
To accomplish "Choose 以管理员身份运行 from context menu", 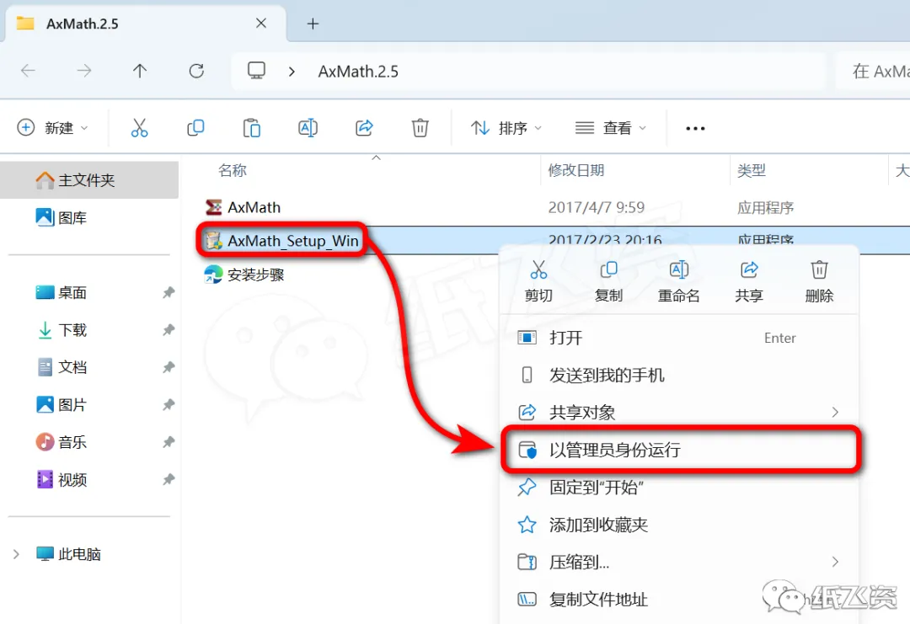I will [x=679, y=450].
